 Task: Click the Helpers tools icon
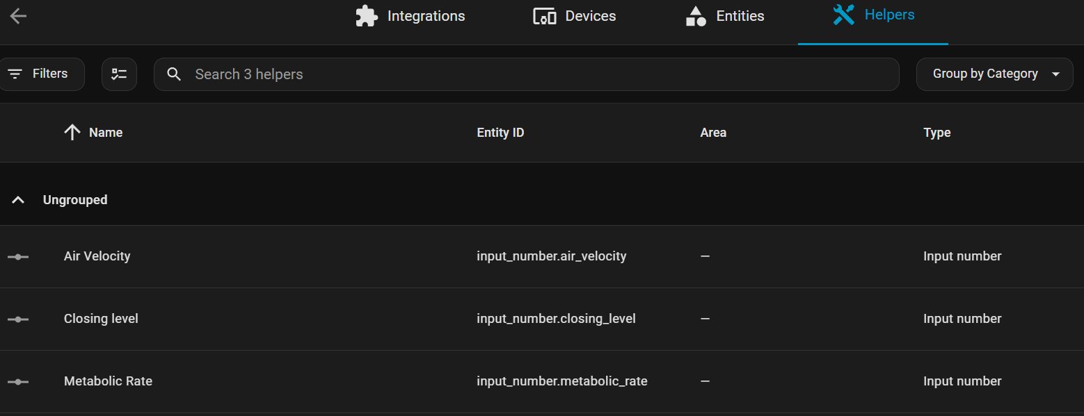tap(843, 15)
